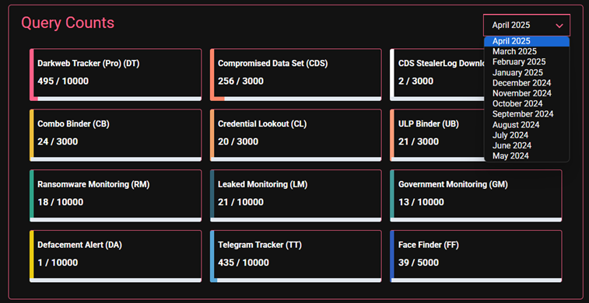Click the Telegram Tracker usage progress bar
Screen dimensions: 589x303
[296, 280]
